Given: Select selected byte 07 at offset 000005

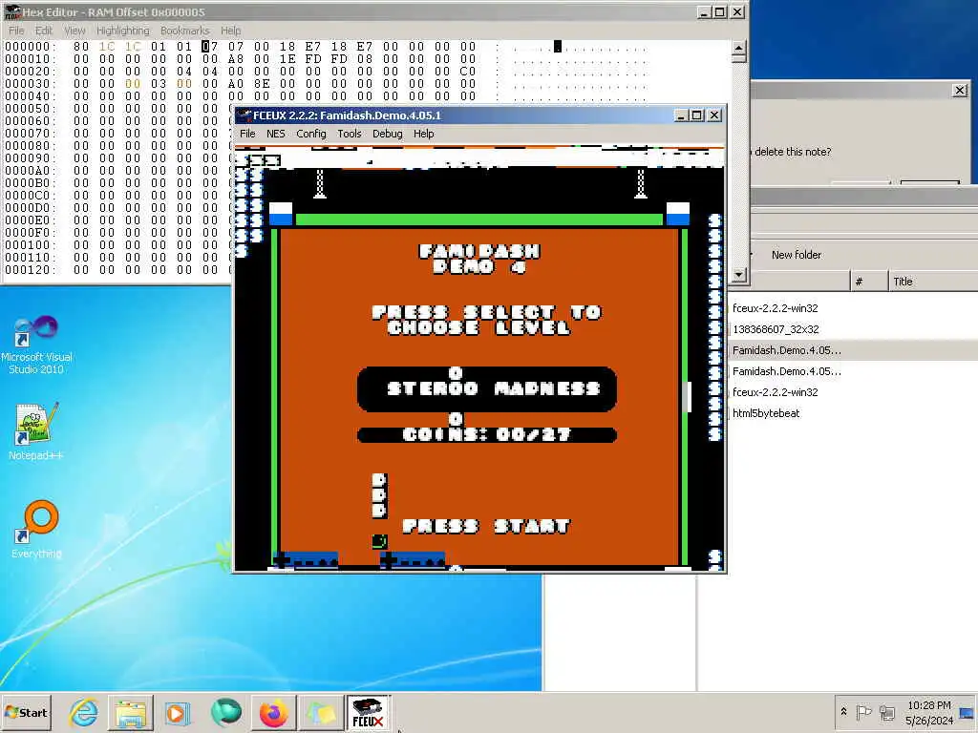Looking at the screenshot, I should (210, 46).
